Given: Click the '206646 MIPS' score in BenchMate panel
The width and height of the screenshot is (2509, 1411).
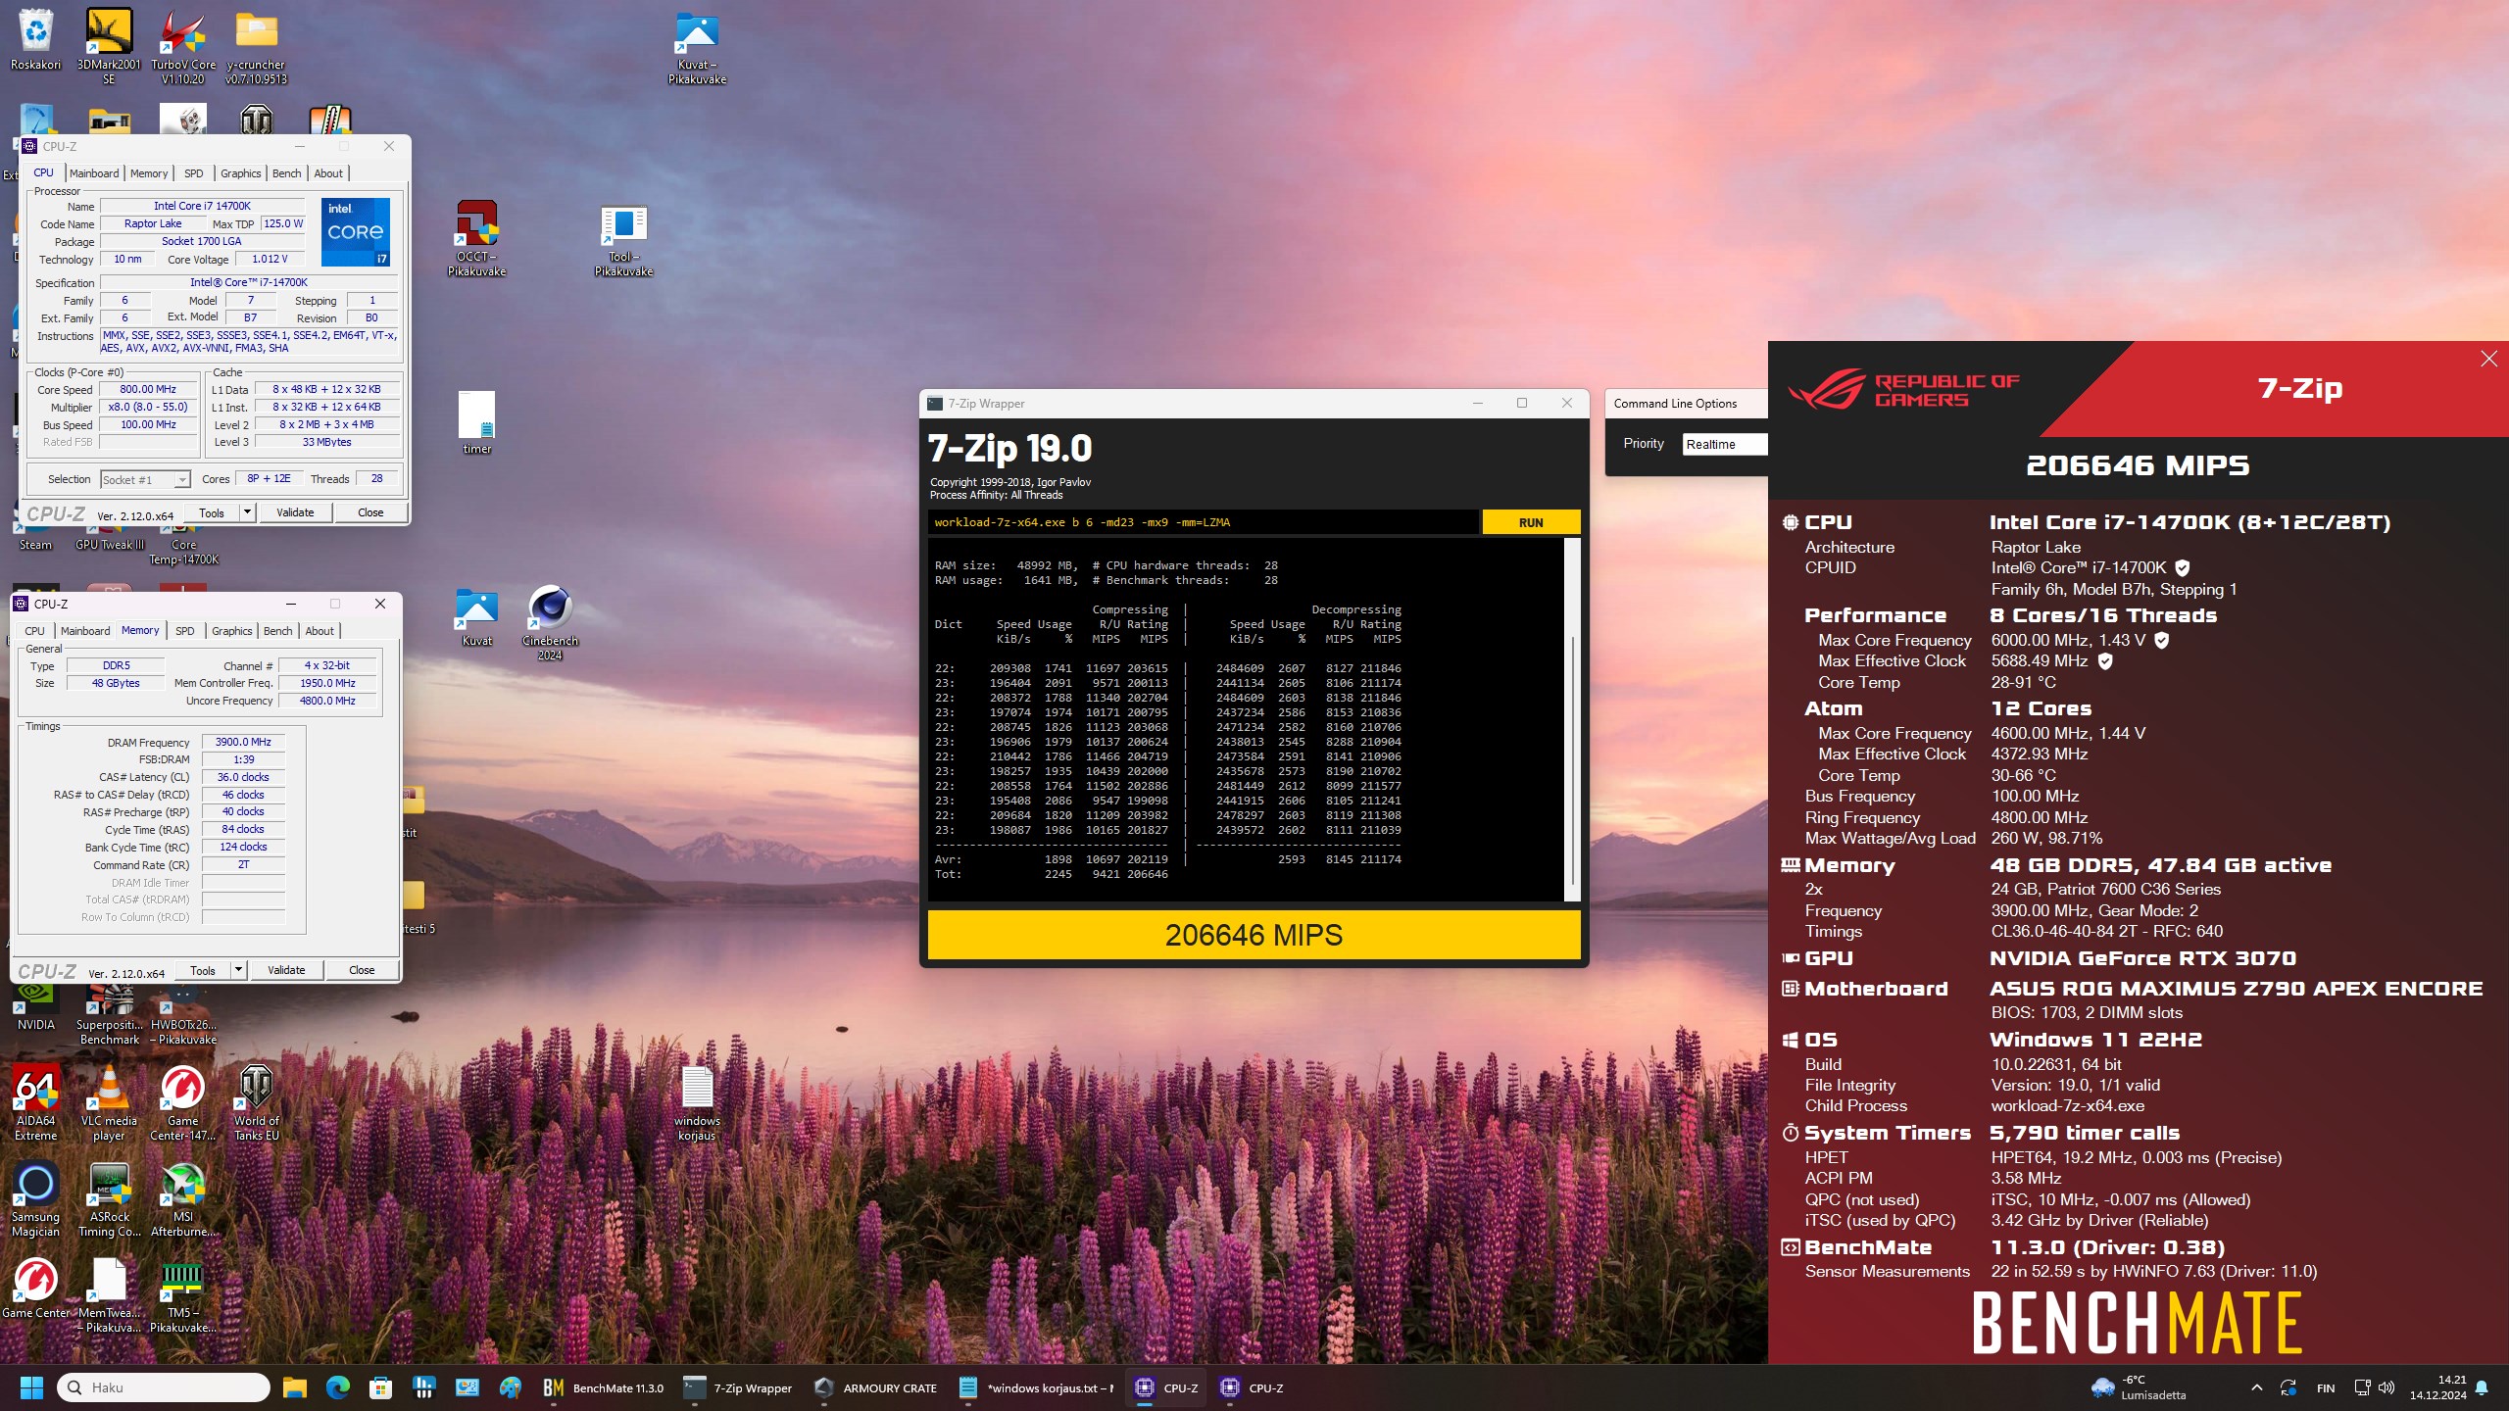Looking at the screenshot, I should tap(2138, 465).
